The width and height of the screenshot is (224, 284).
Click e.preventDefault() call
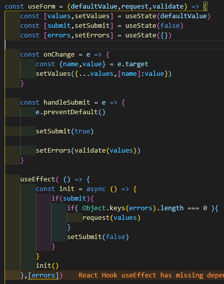pos(70,112)
